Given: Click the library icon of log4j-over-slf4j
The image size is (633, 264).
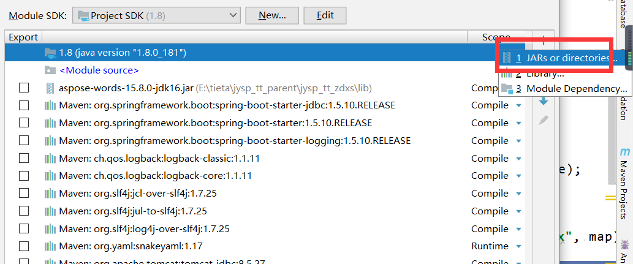Looking at the screenshot, I should coord(50,229).
